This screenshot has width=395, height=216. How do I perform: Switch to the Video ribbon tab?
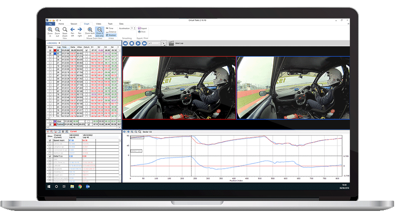click(98, 23)
